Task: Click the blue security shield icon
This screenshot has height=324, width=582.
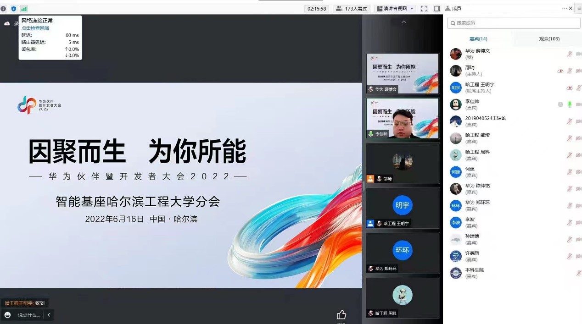Action: [14, 9]
